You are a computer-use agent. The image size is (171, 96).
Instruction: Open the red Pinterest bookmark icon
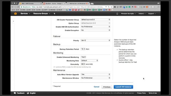tap(109, 10)
